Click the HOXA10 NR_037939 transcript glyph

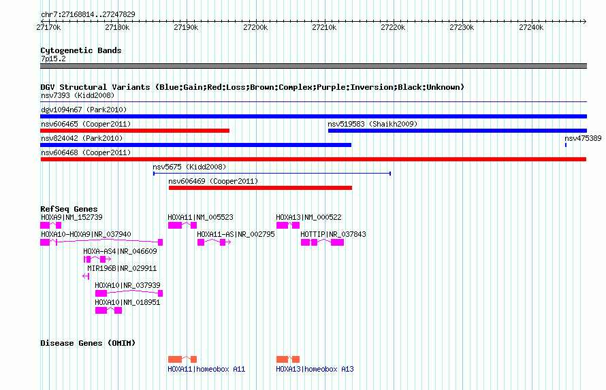[129, 293]
